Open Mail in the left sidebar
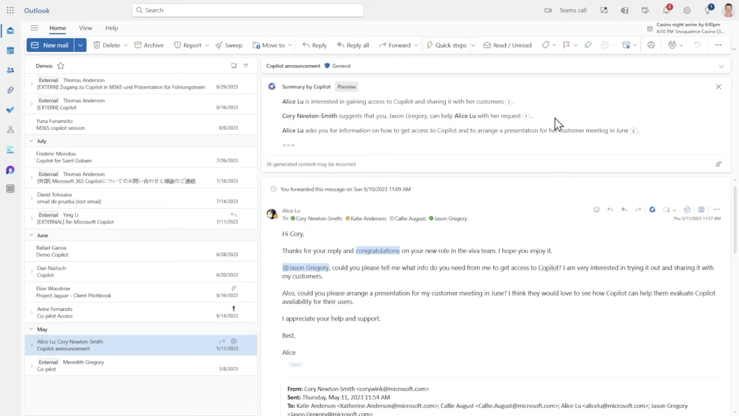Viewport: 739px width, 416px height. point(10,31)
